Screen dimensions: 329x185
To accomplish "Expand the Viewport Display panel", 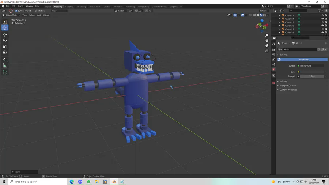I will pos(287,86).
